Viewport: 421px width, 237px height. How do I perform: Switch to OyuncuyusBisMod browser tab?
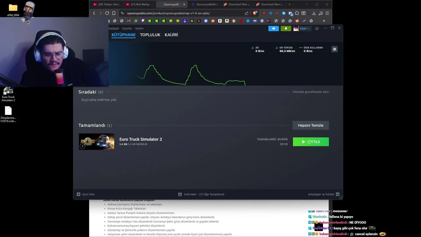point(204,4)
